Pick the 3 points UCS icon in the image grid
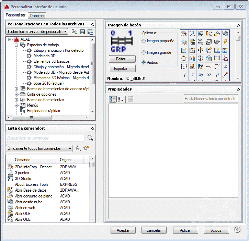This screenshot has height=241, width=249. pos(192,34)
